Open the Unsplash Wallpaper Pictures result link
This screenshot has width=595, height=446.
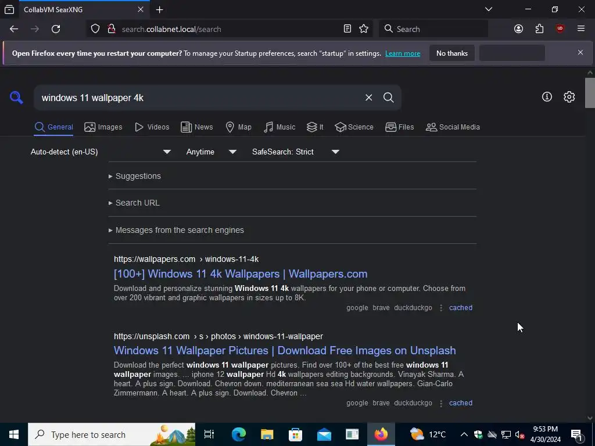tap(285, 350)
